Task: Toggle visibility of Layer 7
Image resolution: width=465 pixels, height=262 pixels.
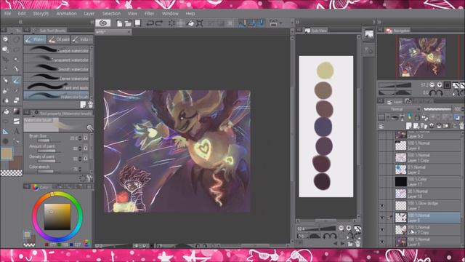Action: pyautogui.click(x=382, y=206)
